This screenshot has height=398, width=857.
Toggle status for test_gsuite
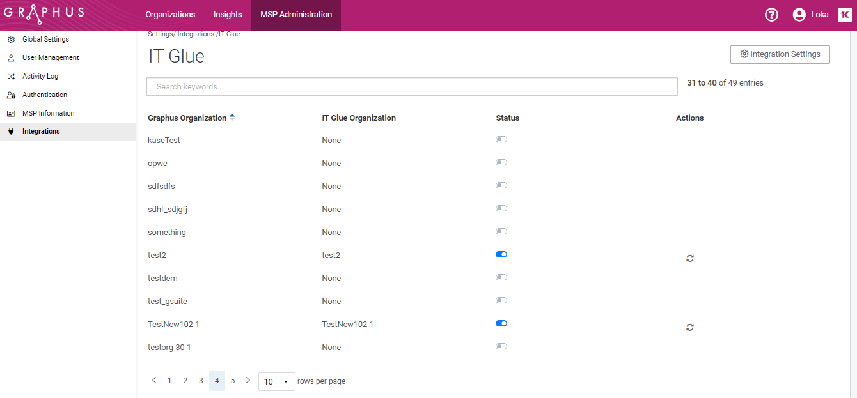[501, 300]
